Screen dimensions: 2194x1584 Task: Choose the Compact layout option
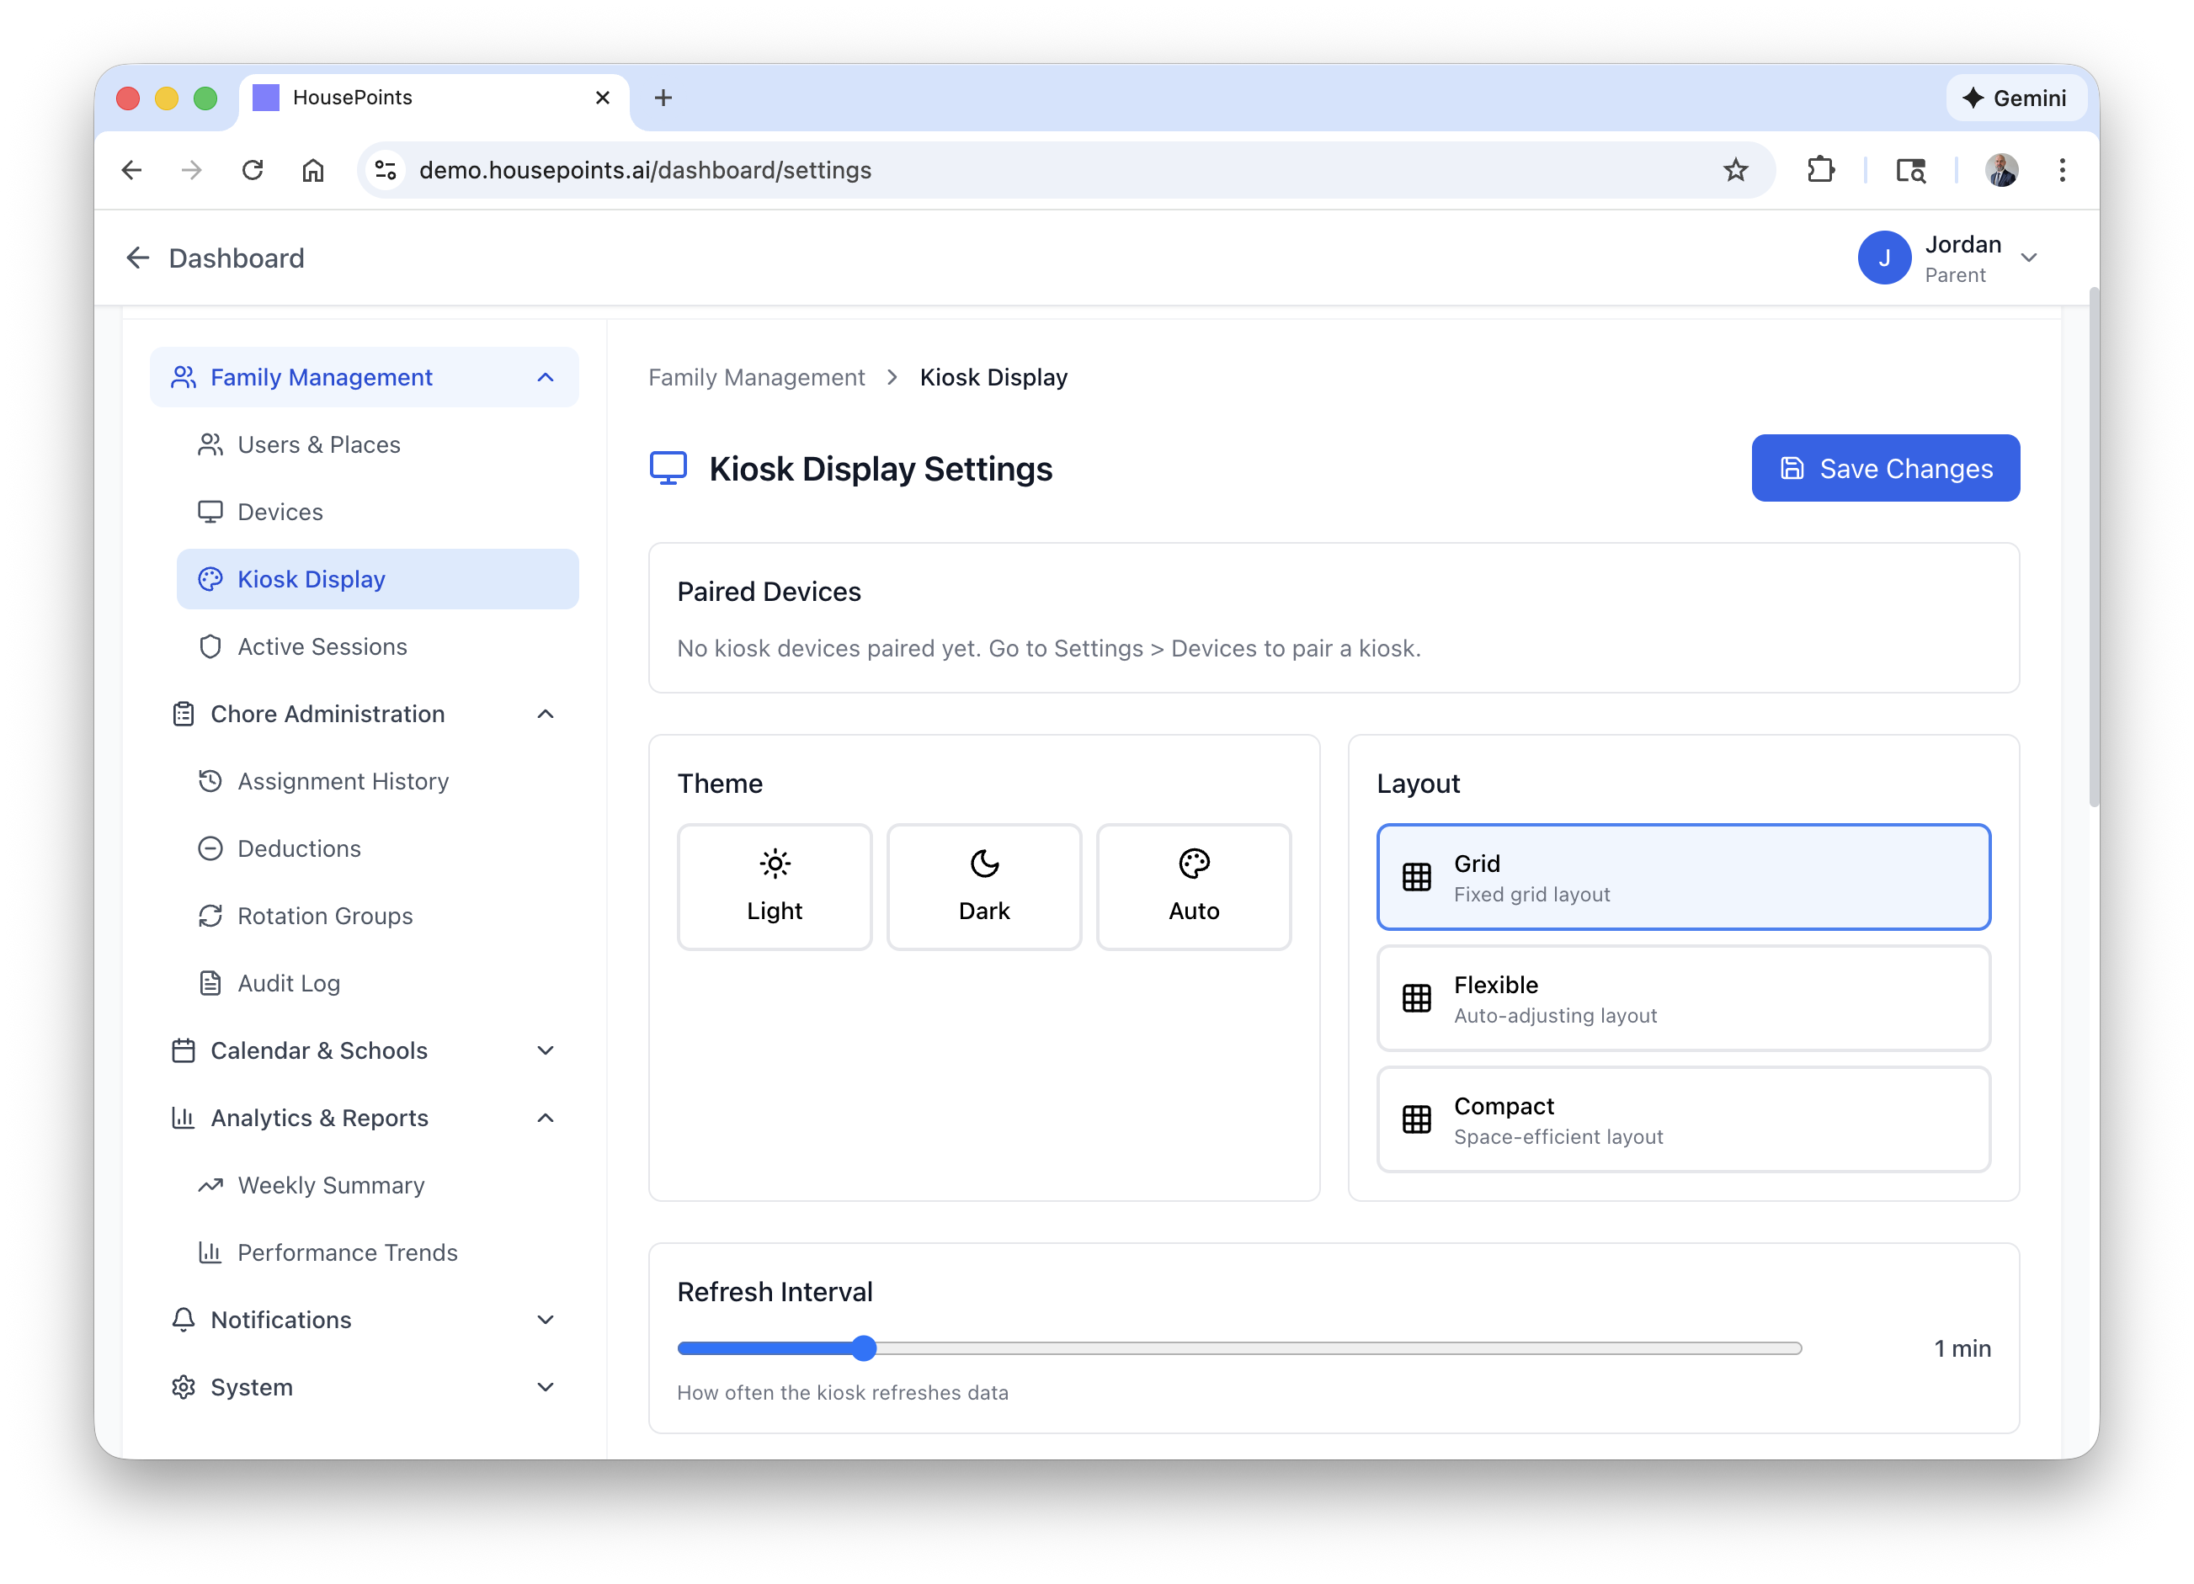(1683, 1119)
